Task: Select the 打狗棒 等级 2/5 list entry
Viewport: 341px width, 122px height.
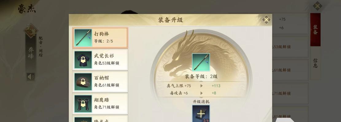Action: pos(100,38)
